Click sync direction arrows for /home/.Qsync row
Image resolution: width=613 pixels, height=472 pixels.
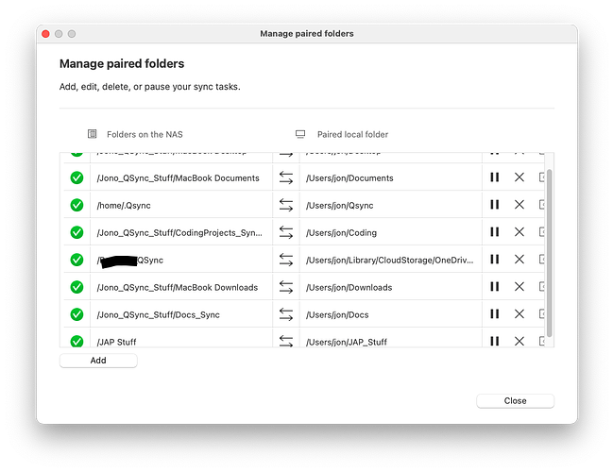[x=286, y=205]
